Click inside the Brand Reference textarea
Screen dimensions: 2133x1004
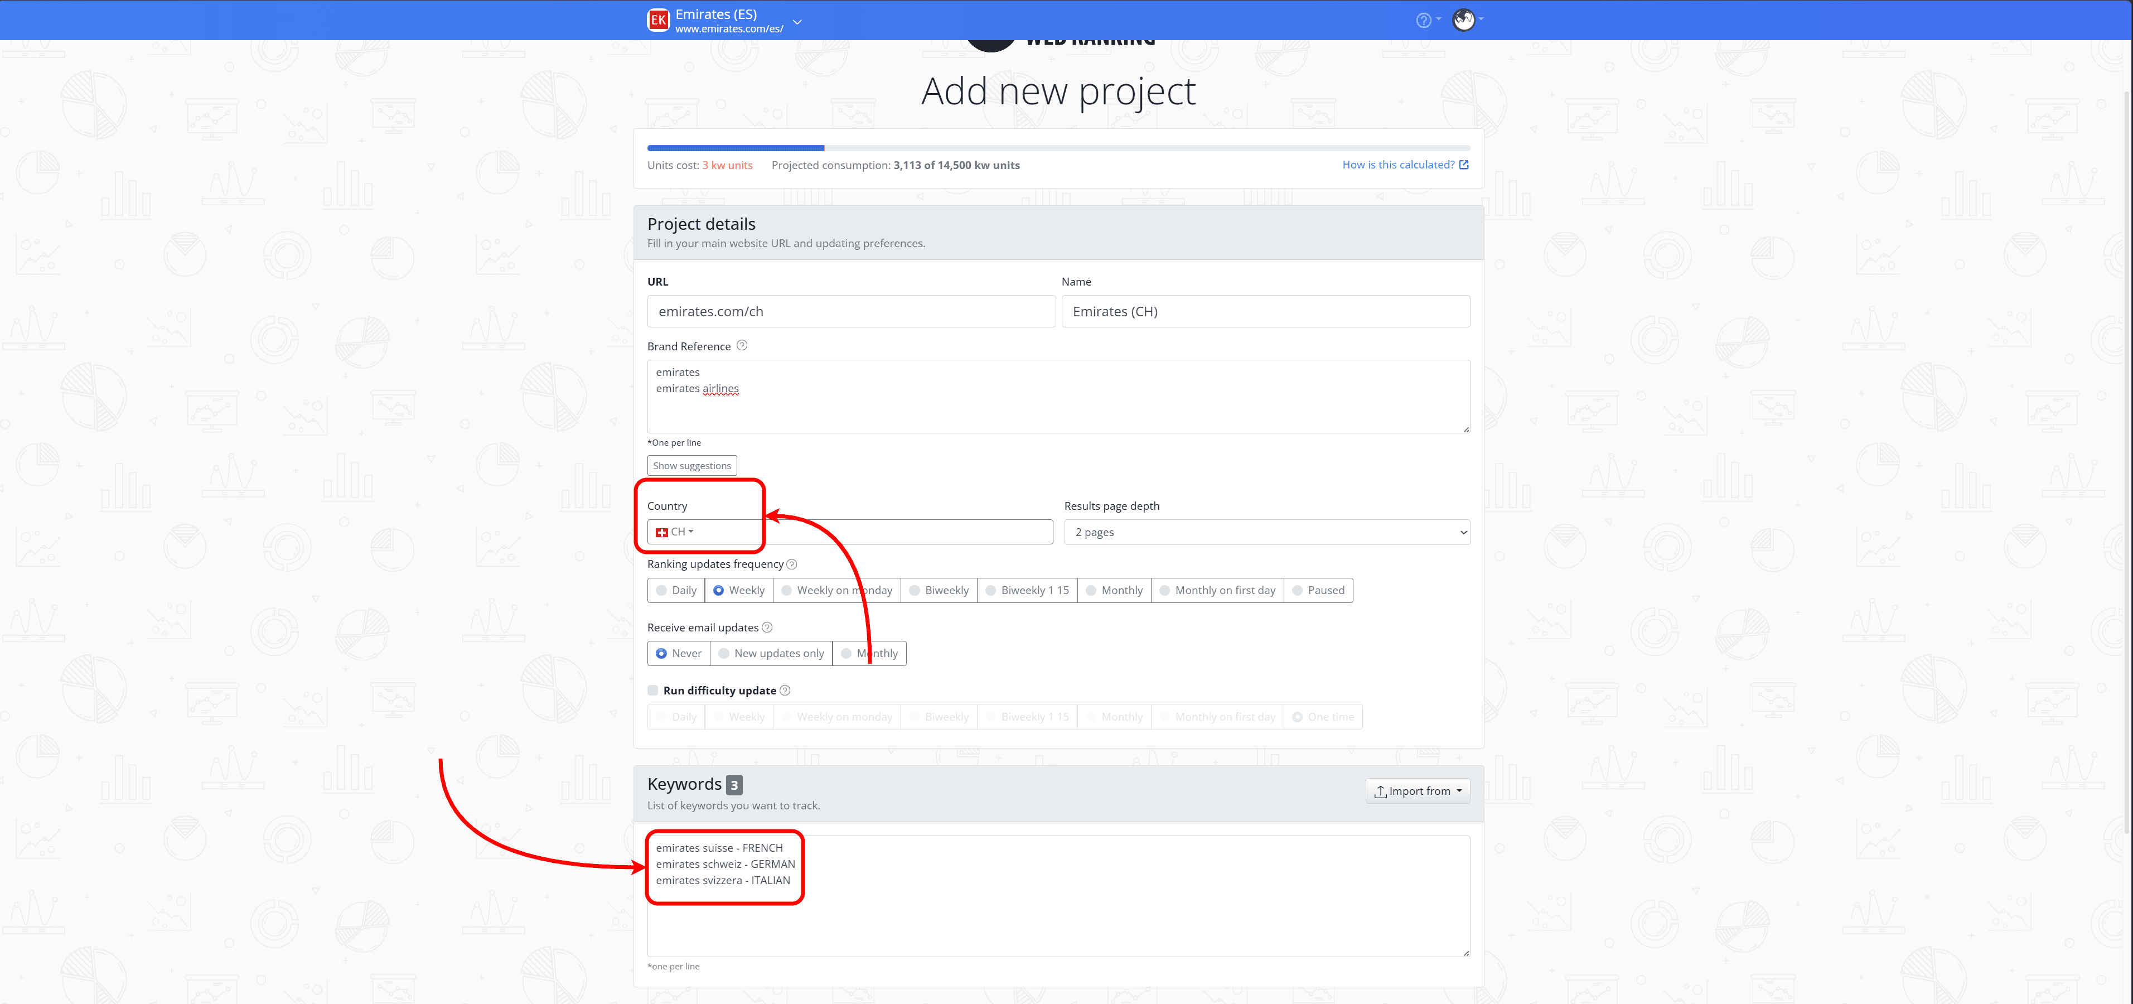(x=1058, y=396)
